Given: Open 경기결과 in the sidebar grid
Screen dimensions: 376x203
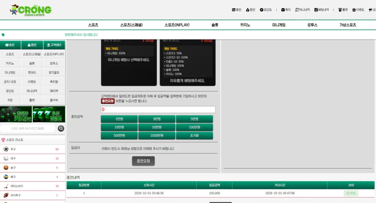Looking at the screenshot, I should [54, 72].
